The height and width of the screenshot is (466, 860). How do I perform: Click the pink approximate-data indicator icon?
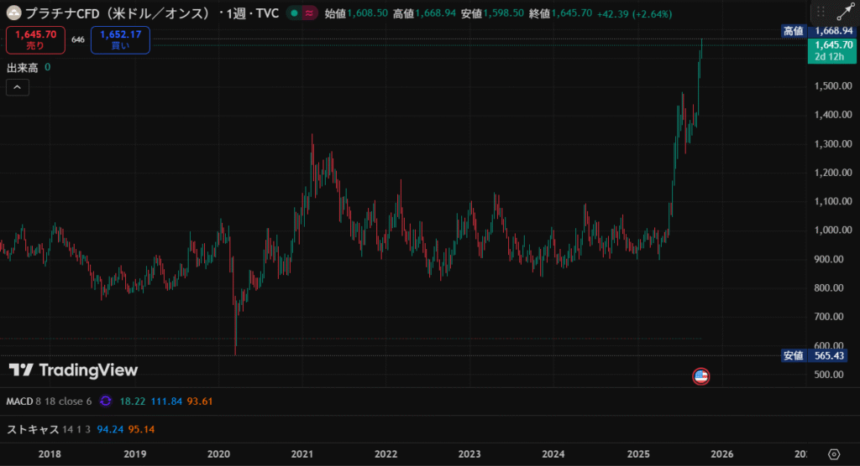pos(309,13)
